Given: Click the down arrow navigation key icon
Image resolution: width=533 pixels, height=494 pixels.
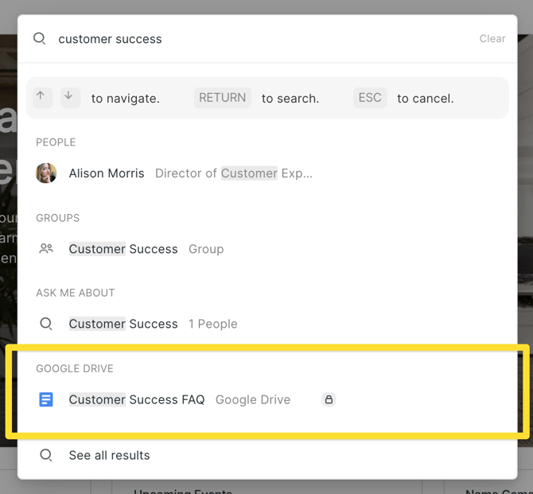Looking at the screenshot, I should pyautogui.click(x=70, y=97).
